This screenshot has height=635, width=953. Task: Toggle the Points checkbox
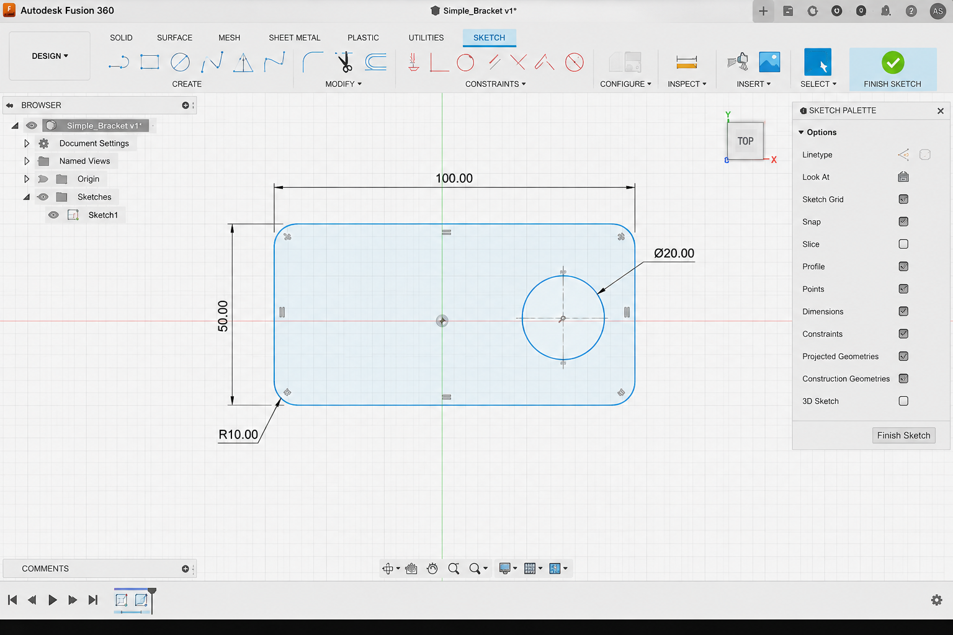point(903,289)
